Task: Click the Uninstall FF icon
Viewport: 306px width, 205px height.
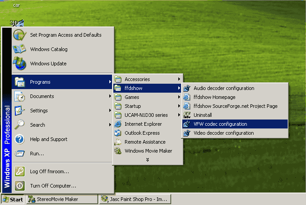Action: [x=187, y=115]
